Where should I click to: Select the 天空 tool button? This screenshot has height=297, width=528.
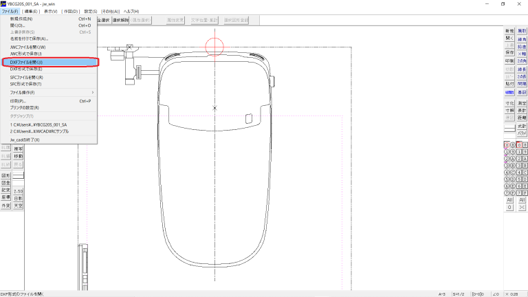coord(18,206)
